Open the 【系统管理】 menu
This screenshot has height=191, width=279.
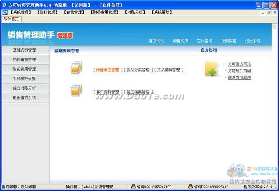[20, 12]
